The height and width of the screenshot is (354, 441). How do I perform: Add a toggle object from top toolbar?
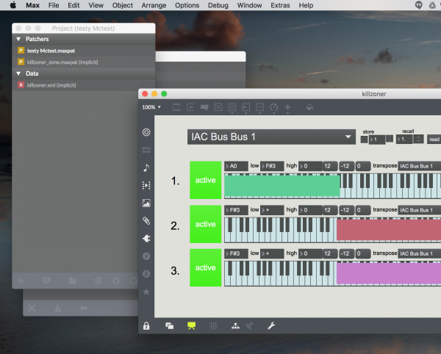tap(218, 107)
